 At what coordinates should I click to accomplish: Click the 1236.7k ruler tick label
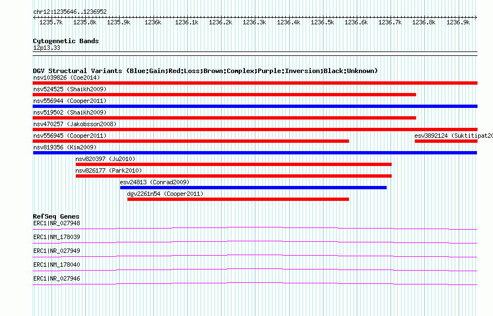click(390, 22)
